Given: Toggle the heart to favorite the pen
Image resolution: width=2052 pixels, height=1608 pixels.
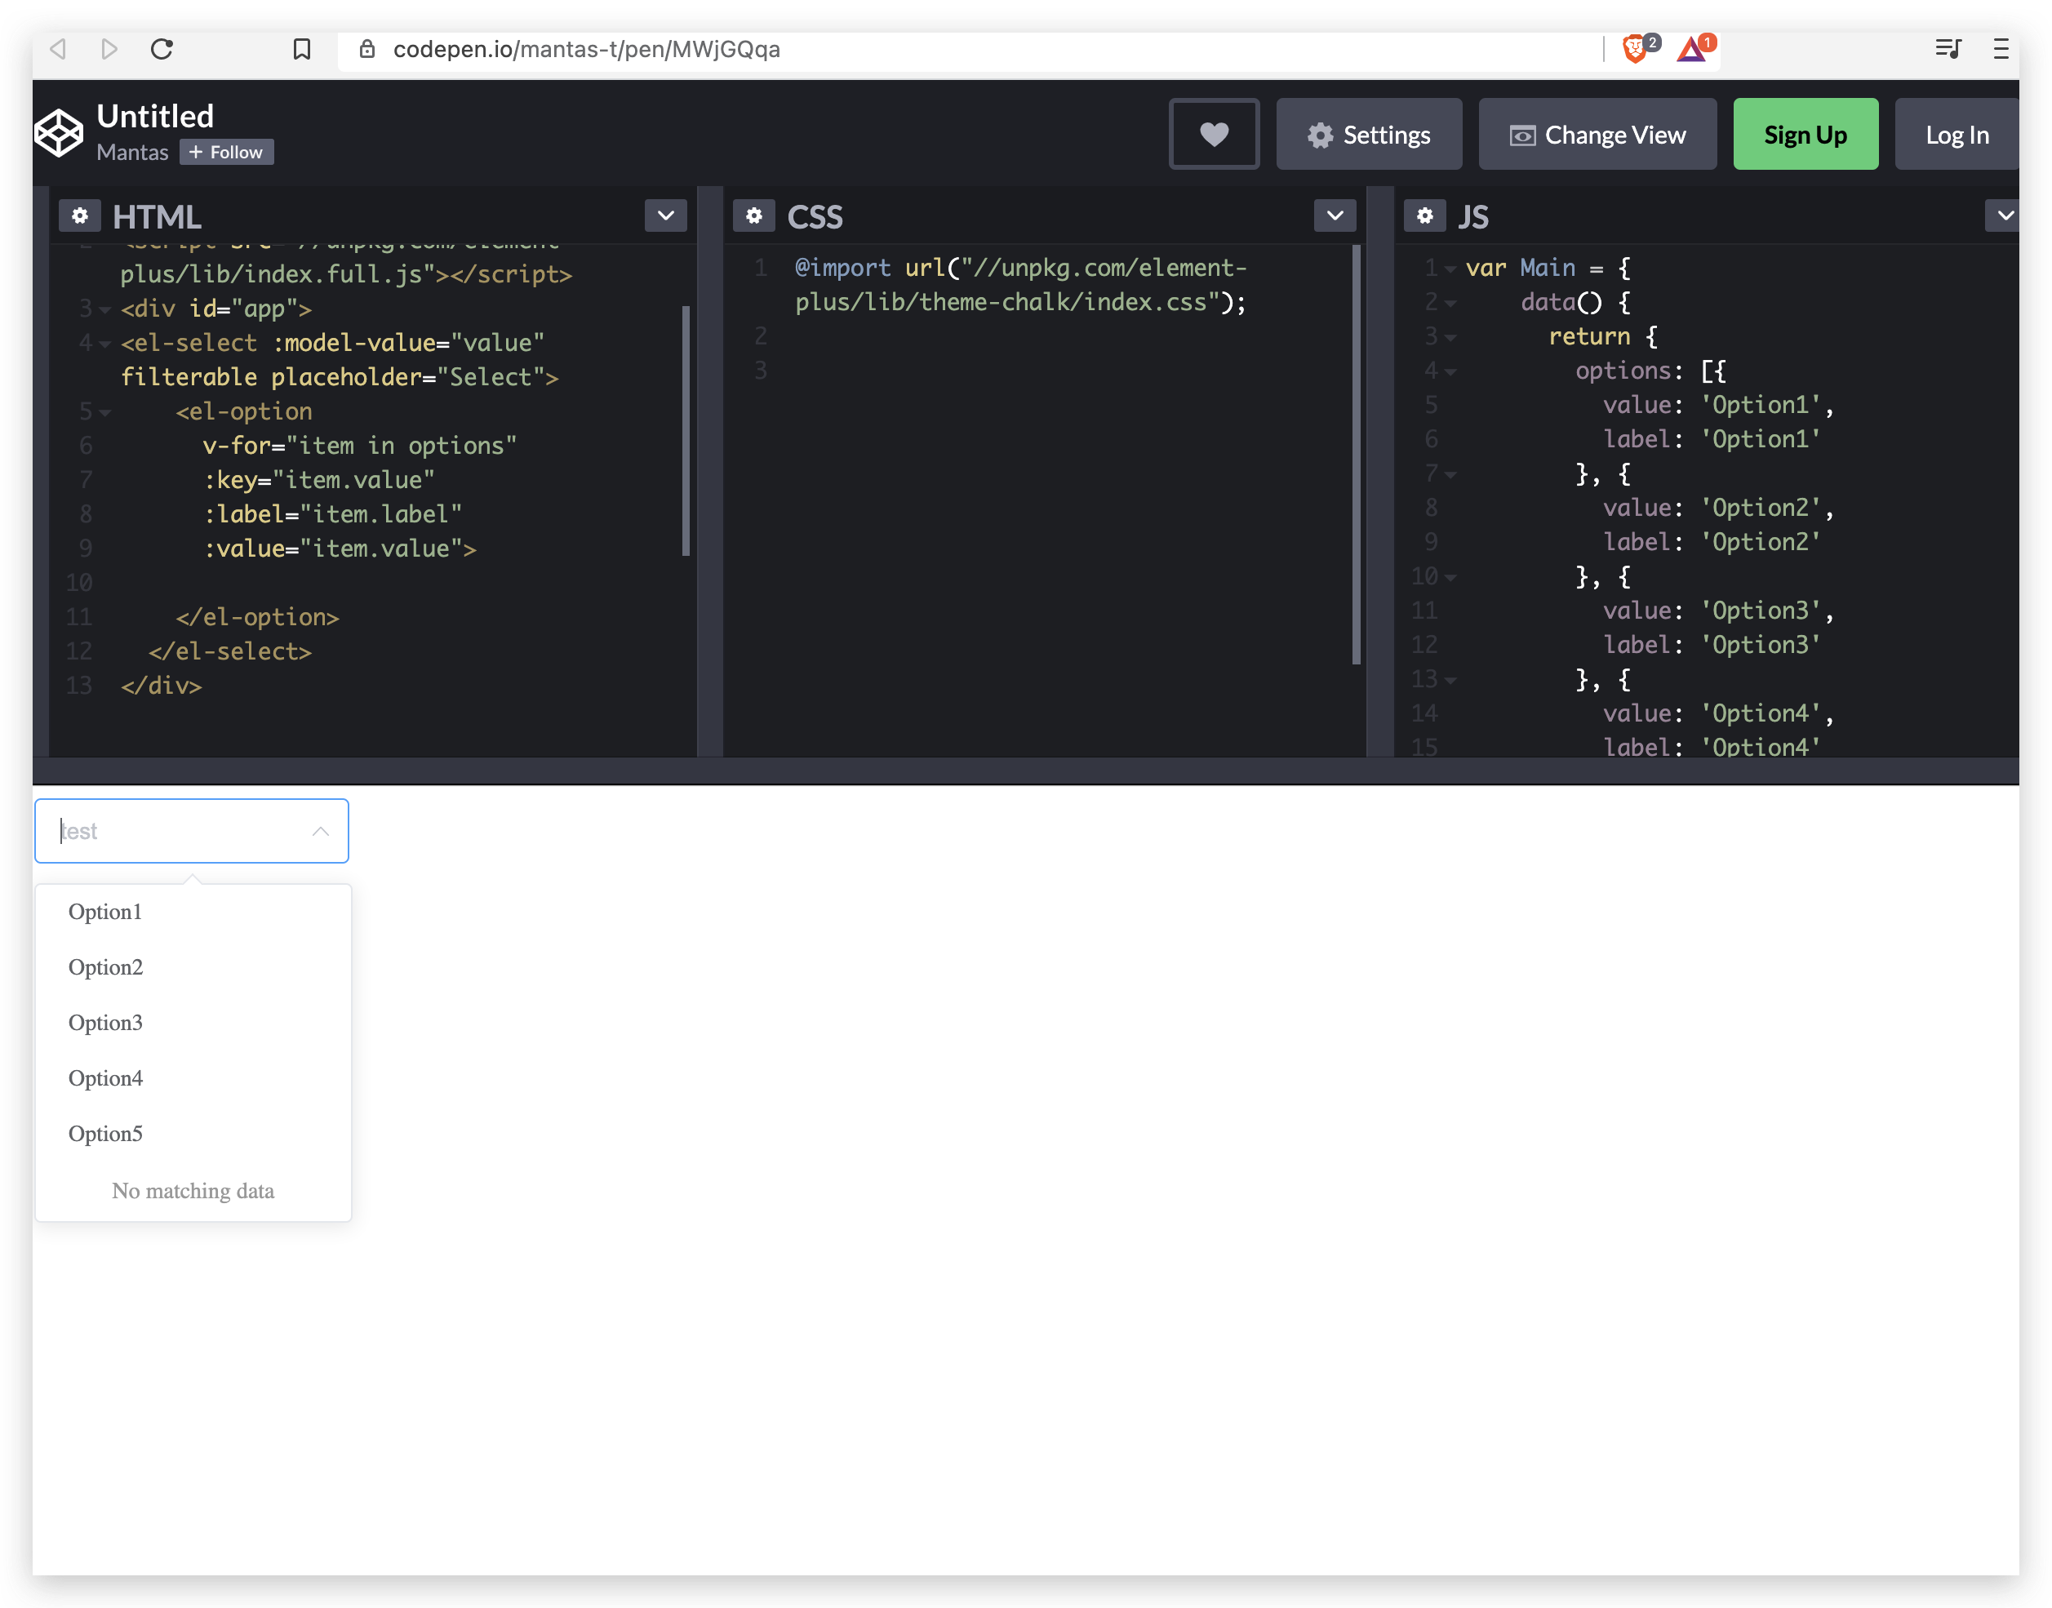Looking at the screenshot, I should (x=1213, y=134).
